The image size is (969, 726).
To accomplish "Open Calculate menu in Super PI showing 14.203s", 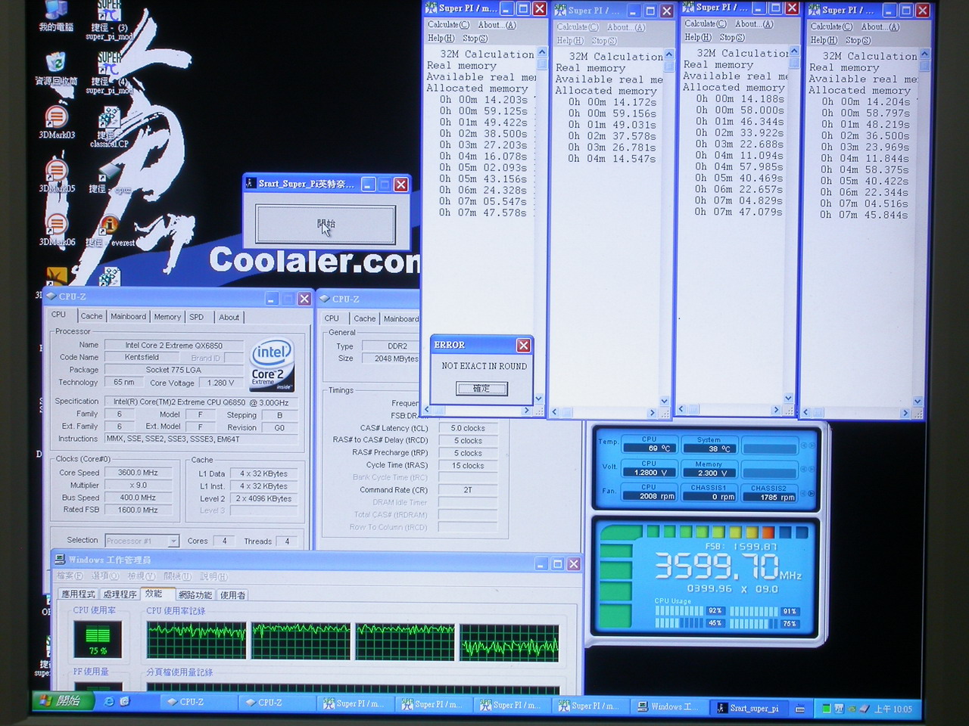I will tap(448, 25).
